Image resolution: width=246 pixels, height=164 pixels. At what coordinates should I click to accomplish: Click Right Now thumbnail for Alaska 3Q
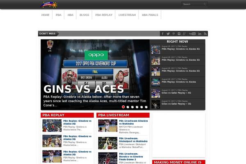[156, 60]
